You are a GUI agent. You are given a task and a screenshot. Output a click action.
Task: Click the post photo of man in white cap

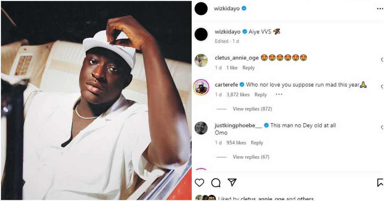tap(96, 100)
